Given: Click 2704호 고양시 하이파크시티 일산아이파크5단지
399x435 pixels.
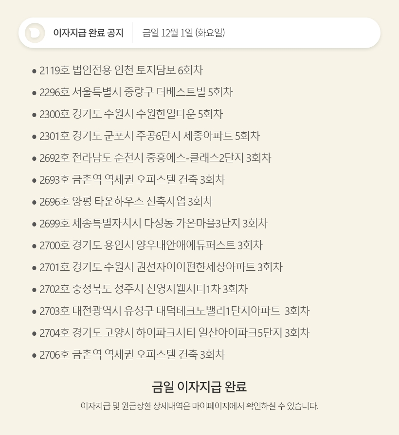Looking at the screenshot, I should point(174,333).
